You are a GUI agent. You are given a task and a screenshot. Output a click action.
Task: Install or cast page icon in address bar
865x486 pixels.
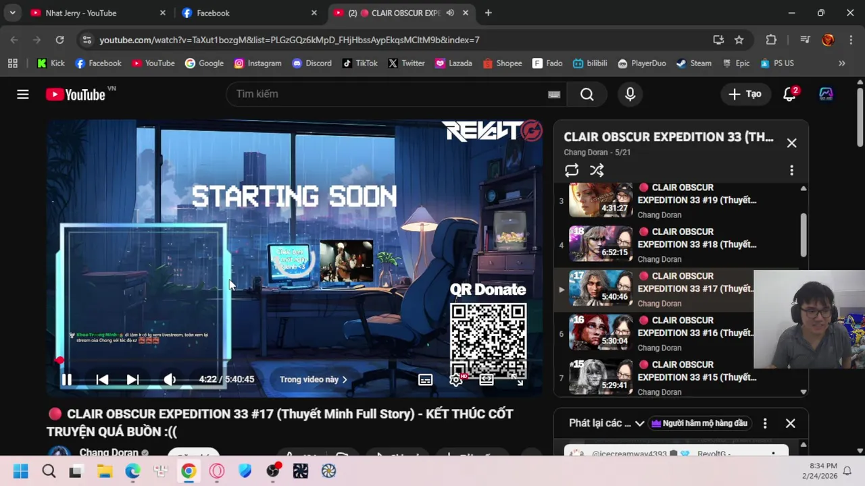pos(718,40)
